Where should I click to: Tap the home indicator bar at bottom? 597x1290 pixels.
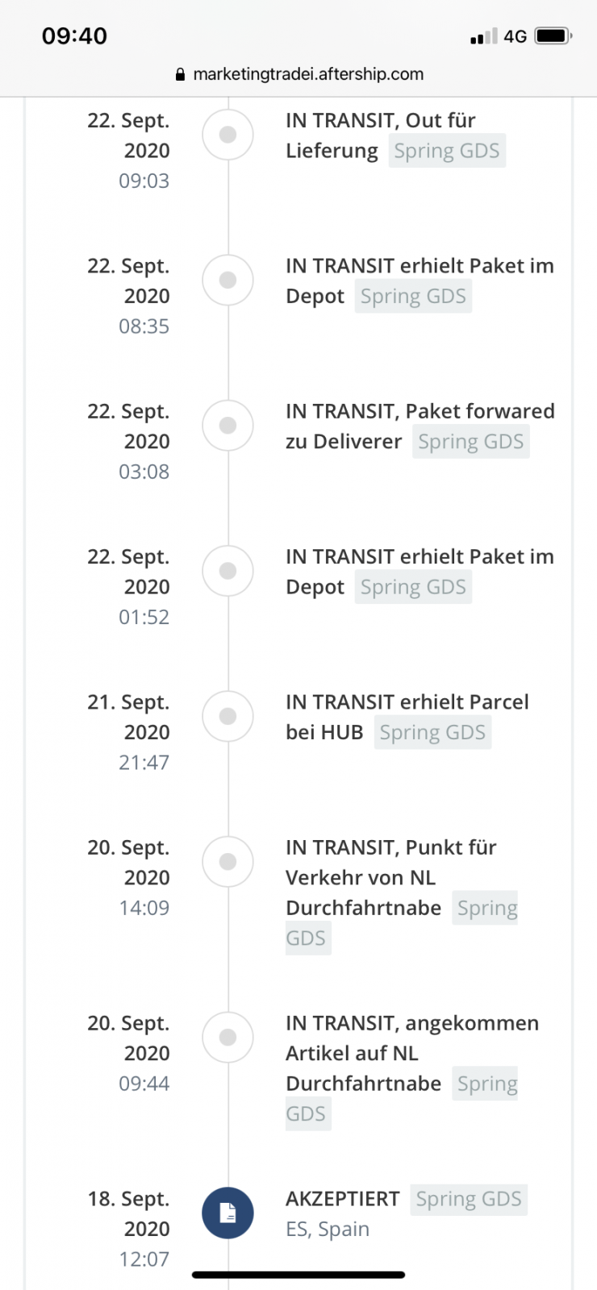coord(298,1275)
